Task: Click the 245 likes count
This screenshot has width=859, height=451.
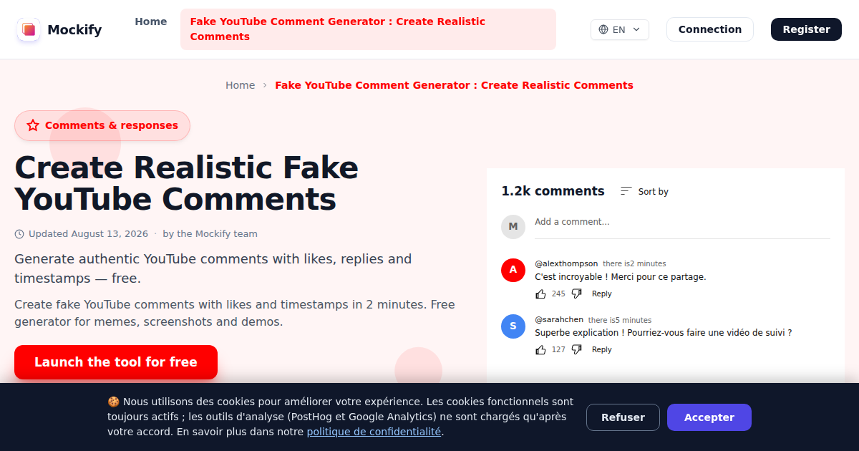Action: click(x=558, y=294)
